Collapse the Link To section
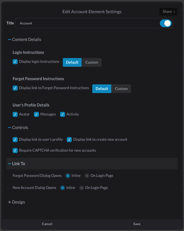The height and width of the screenshot is (231, 184). click(x=92, y=163)
